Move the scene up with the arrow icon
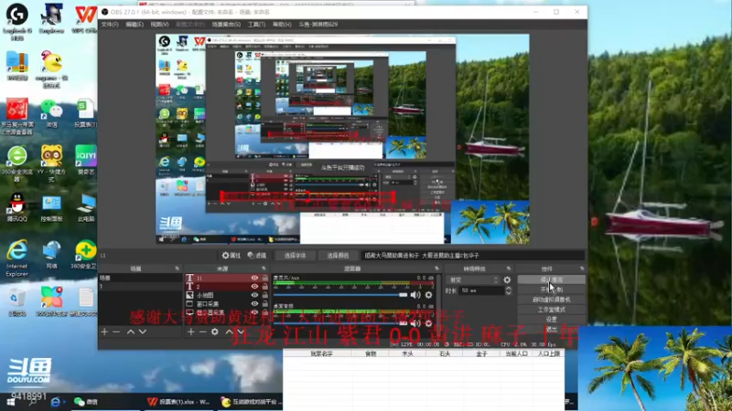Image resolution: width=732 pixels, height=411 pixels. [x=131, y=332]
